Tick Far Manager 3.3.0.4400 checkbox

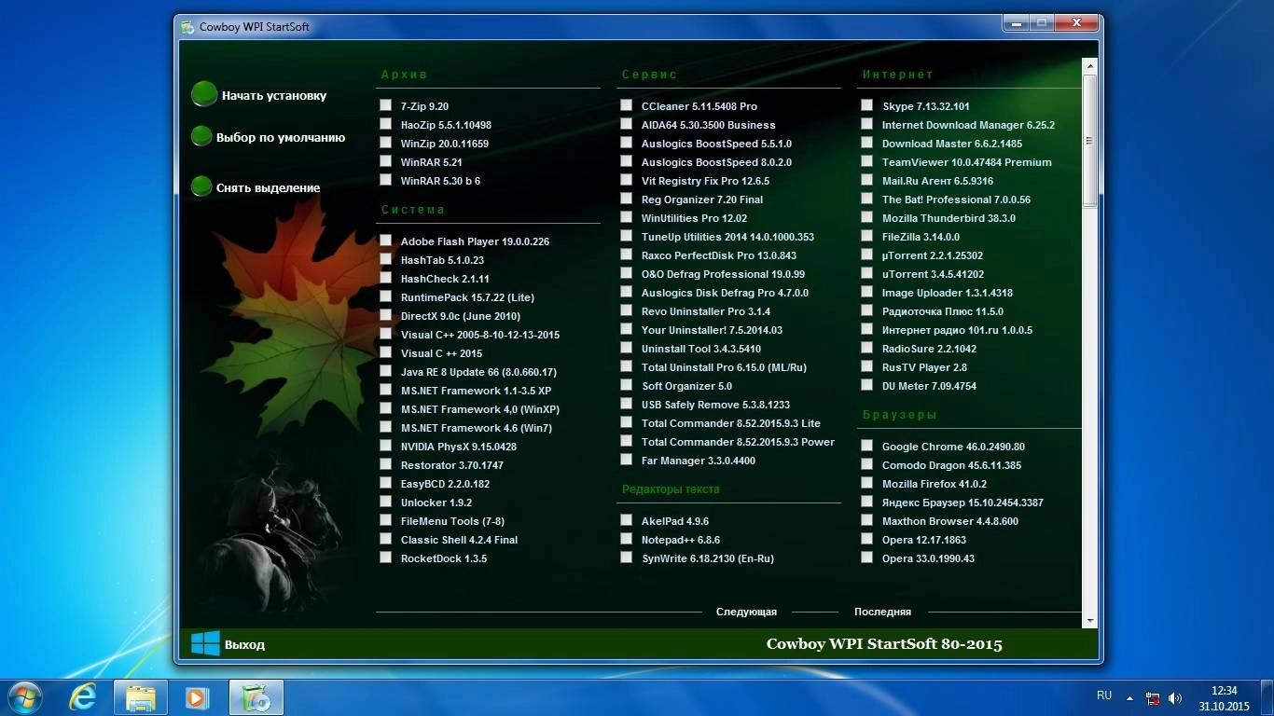(627, 460)
